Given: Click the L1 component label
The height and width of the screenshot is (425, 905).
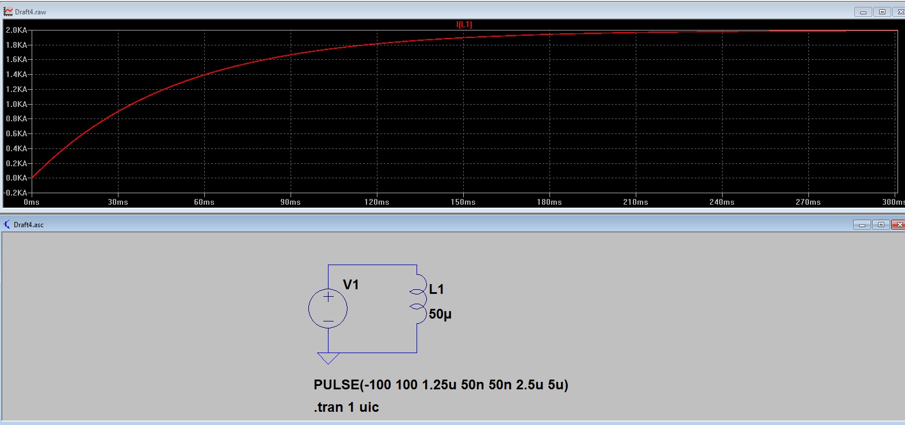Looking at the screenshot, I should pos(437,289).
